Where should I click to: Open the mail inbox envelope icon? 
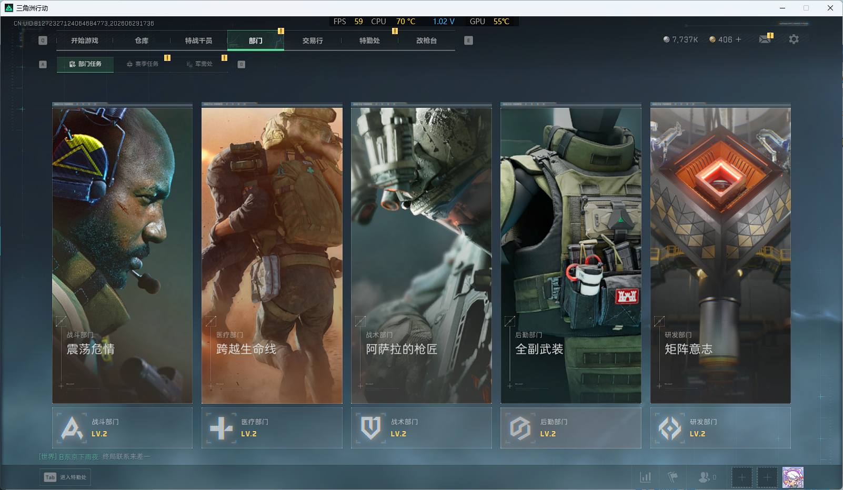click(x=765, y=39)
